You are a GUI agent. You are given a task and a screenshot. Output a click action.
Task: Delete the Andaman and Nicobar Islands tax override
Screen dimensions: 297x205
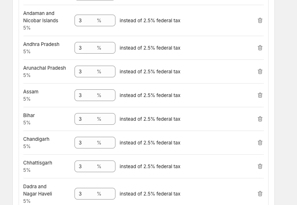click(260, 20)
